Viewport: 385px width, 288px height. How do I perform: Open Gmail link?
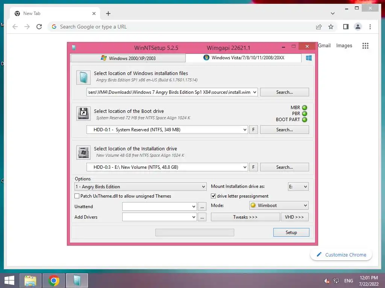point(324,45)
